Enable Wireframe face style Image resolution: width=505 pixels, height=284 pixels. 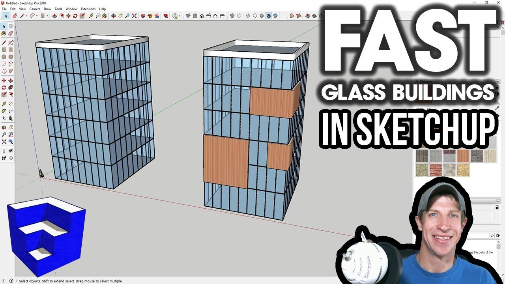coord(248,16)
